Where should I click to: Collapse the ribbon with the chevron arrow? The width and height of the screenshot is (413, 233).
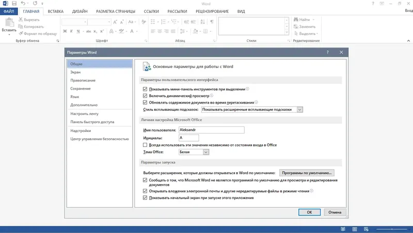point(408,41)
